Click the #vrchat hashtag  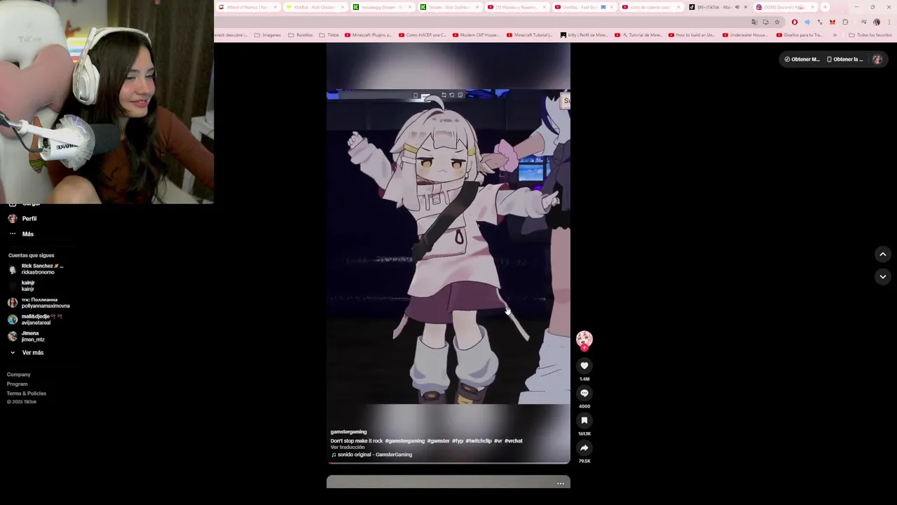pyautogui.click(x=514, y=441)
